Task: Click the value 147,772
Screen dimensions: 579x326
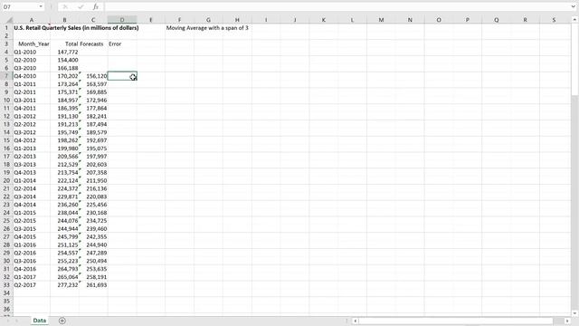Action: click(68, 53)
